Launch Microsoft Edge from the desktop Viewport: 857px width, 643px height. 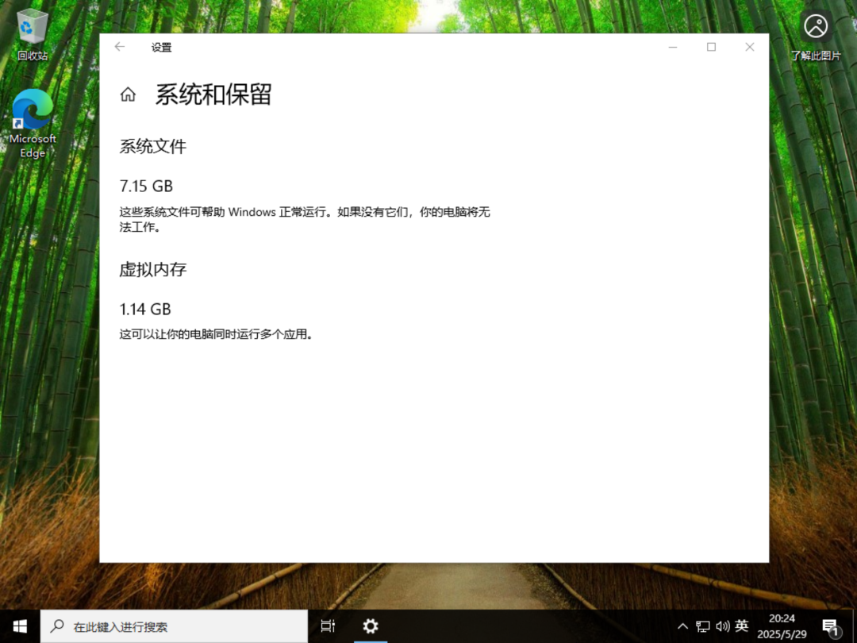(x=33, y=124)
